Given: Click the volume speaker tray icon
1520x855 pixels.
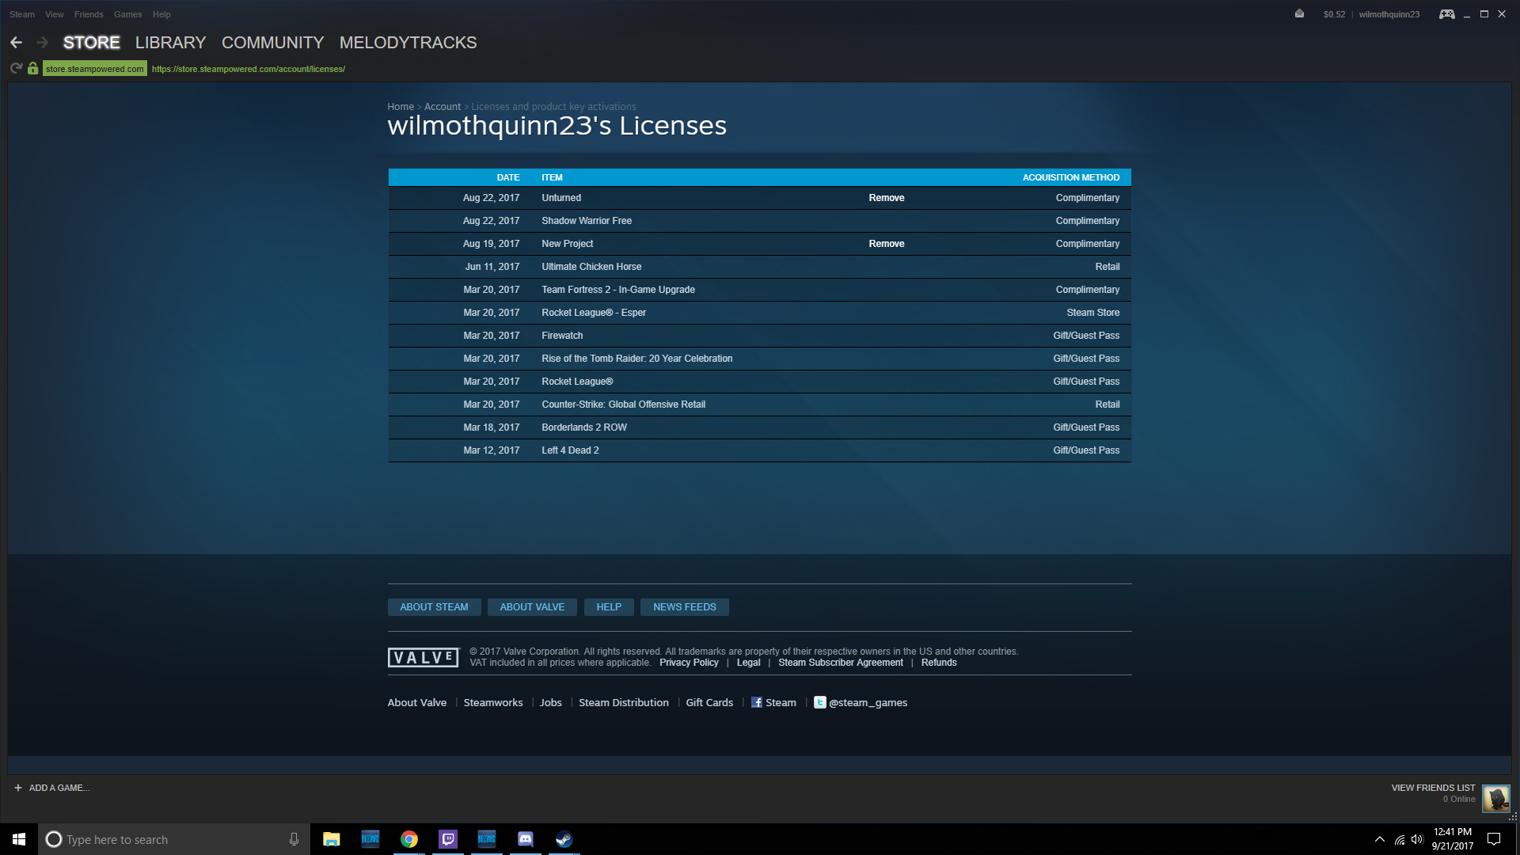Looking at the screenshot, I should (1417, 839).
